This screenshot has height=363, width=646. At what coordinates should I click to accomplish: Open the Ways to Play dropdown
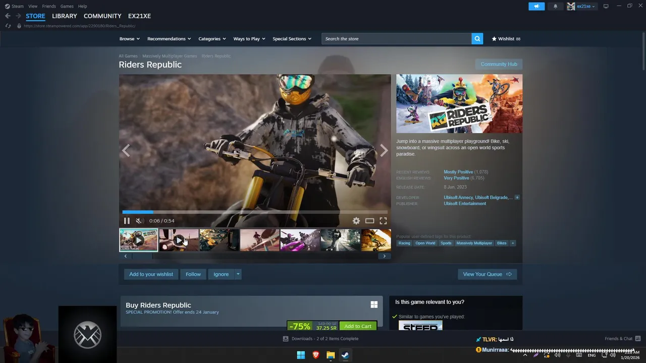point(249,39)
